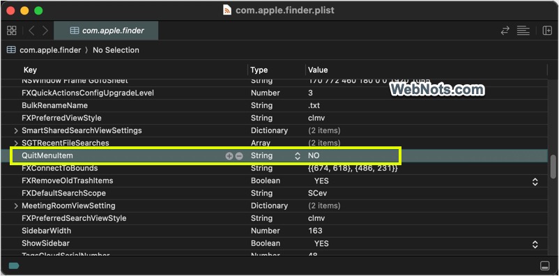Click the plist document icon in the title bar
Image resolution: width=559 pixels, height=276 pixels.
coord(227,10)
